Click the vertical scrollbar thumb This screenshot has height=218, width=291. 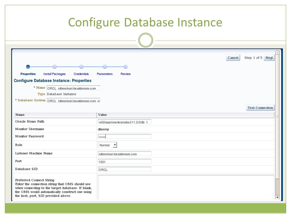(x=277, y=117)
